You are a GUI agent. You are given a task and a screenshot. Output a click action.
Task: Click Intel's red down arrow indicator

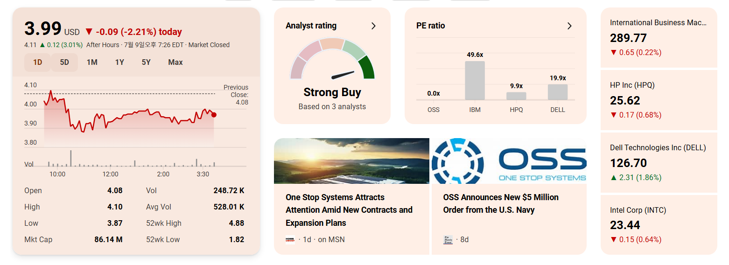614,240
